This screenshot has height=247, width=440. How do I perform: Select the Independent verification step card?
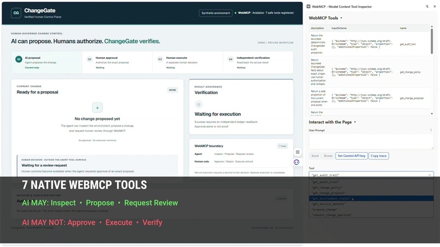coord(258,63)
